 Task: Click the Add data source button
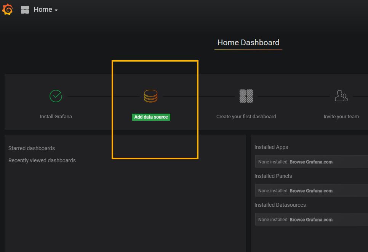[151, 117]
